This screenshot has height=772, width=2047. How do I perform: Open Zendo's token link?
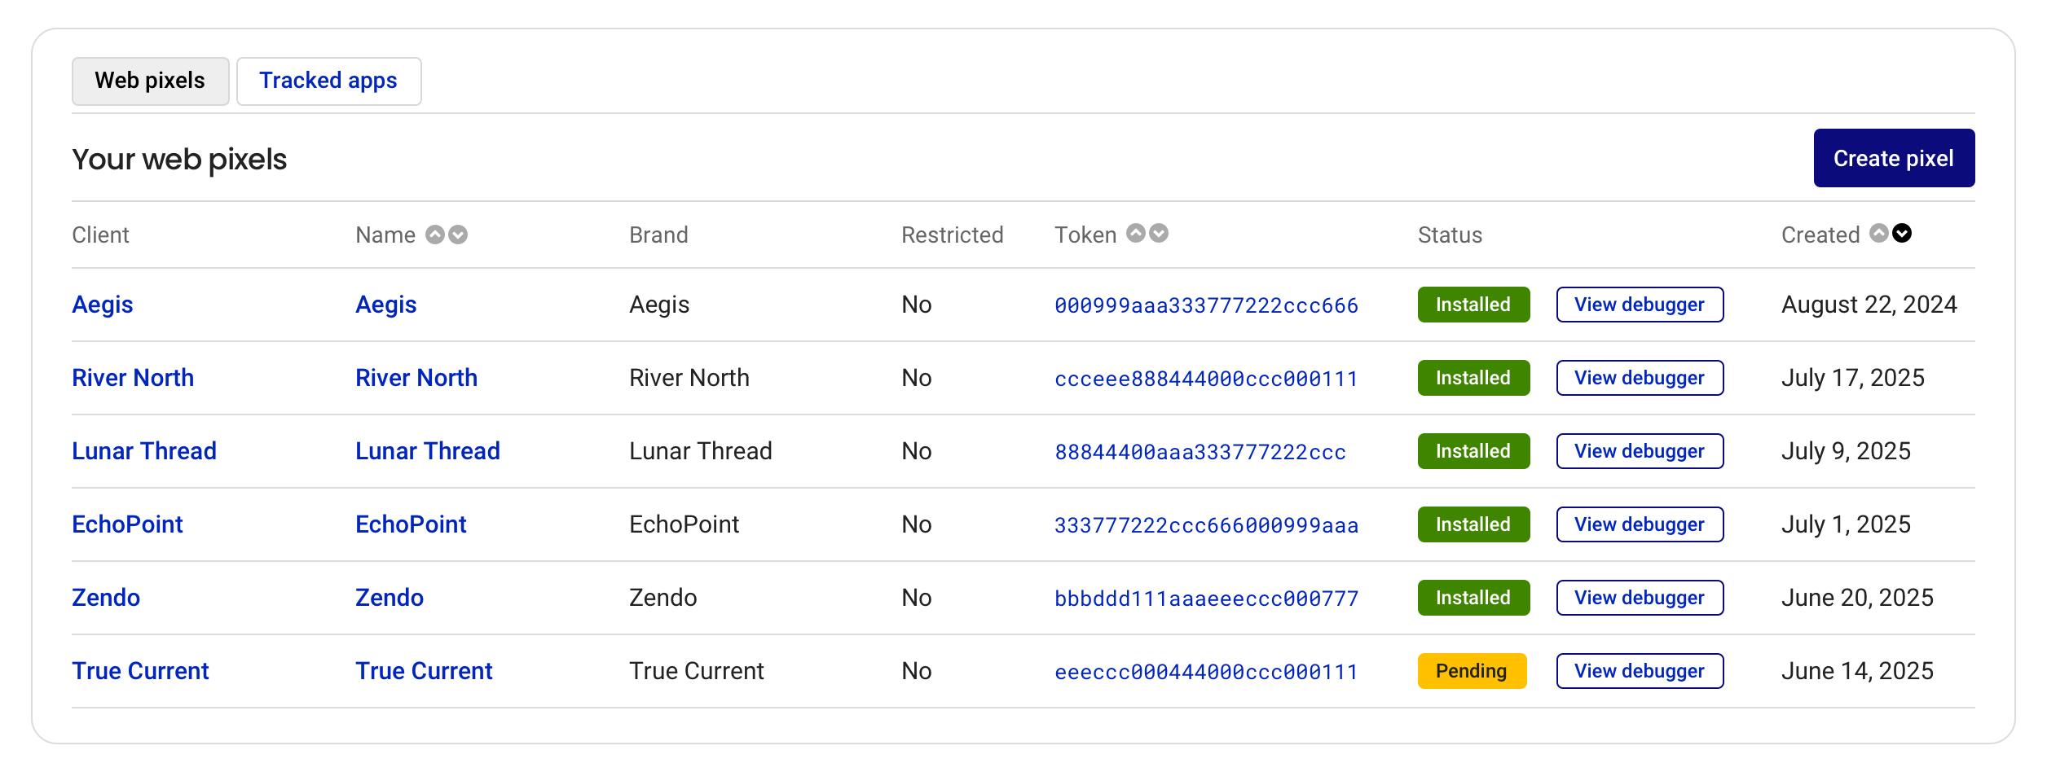coord(1205,598)
